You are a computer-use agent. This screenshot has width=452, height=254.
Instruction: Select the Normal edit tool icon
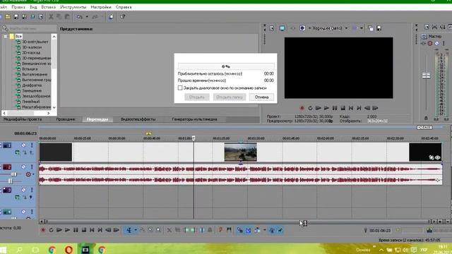click(129, 230)
